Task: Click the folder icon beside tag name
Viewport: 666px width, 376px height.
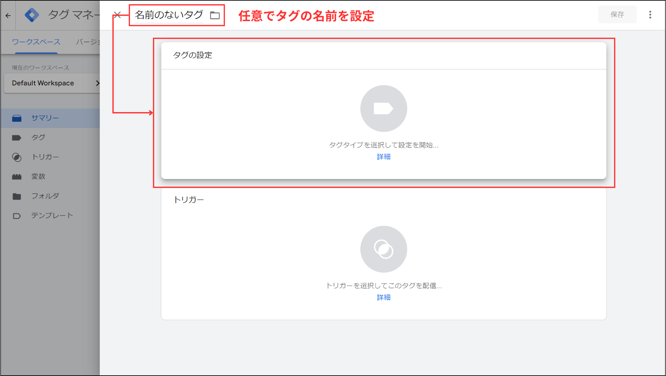Action: tap(215, 15)
